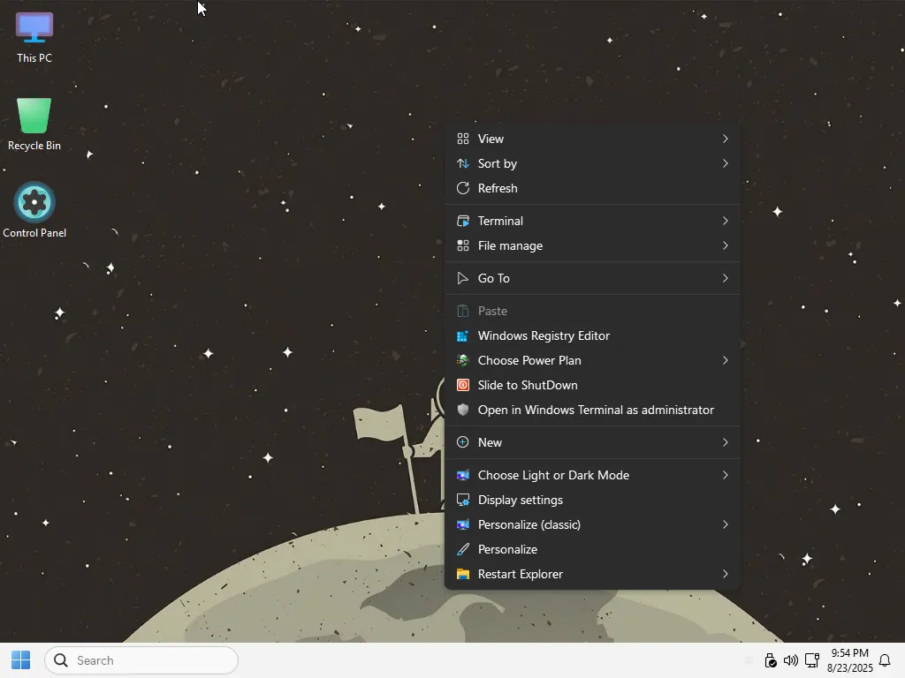Click the network tray icon

click(x=812, y=660)
